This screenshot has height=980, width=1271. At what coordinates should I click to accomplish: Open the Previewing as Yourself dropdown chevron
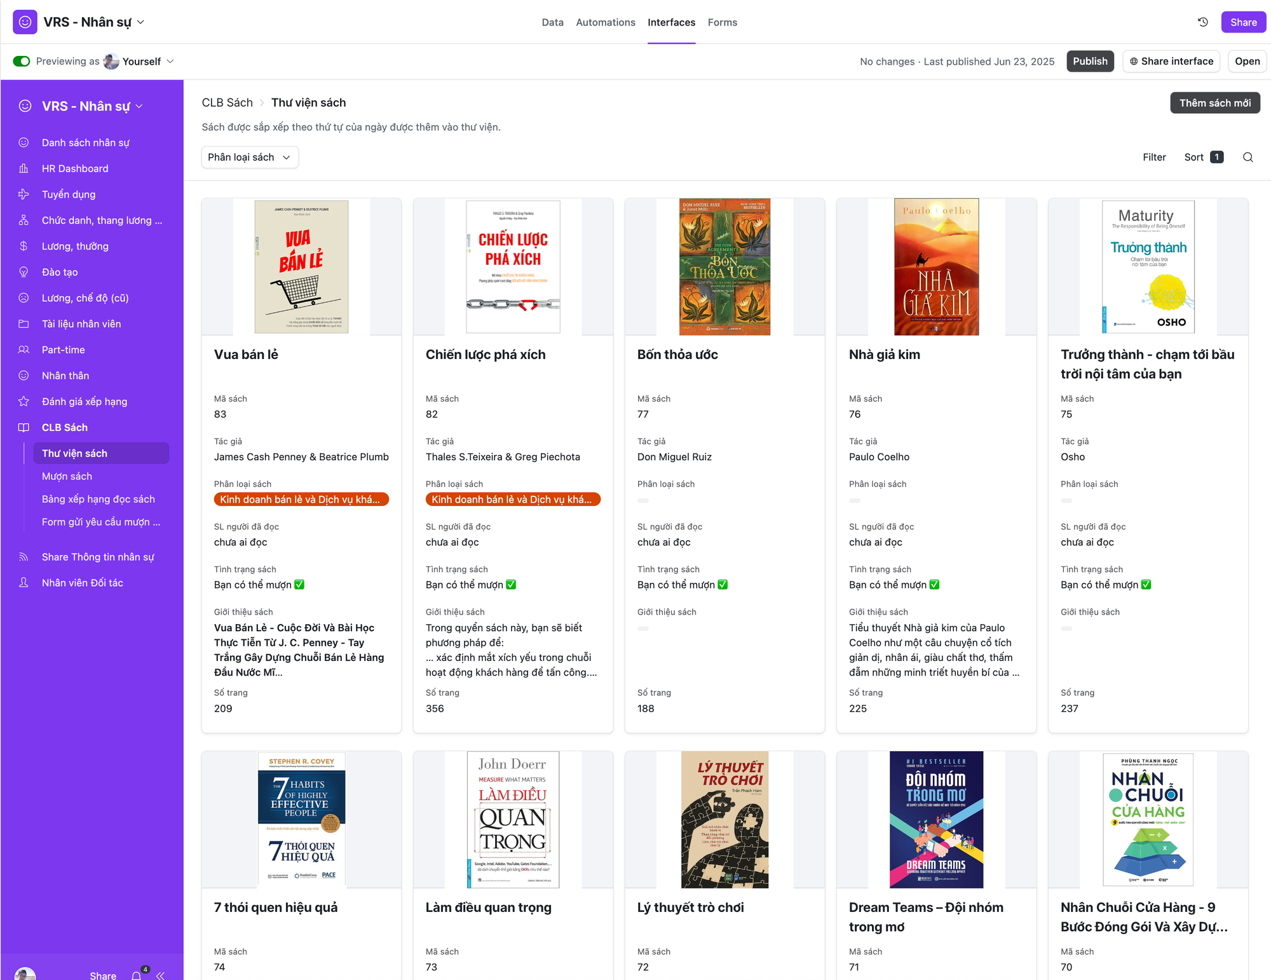point(170,62)
